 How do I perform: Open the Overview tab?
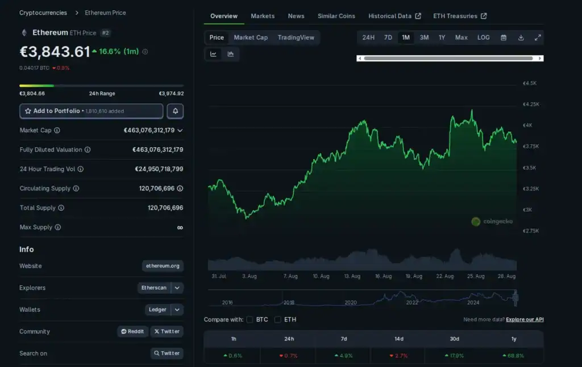click(x=224, y=16)
